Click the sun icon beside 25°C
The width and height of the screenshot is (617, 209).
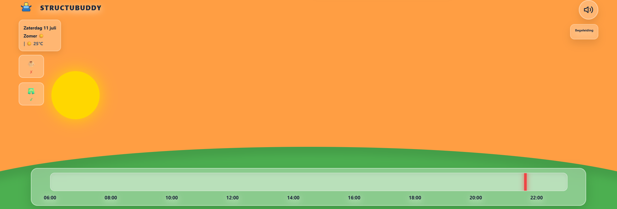tap(29, 44)
